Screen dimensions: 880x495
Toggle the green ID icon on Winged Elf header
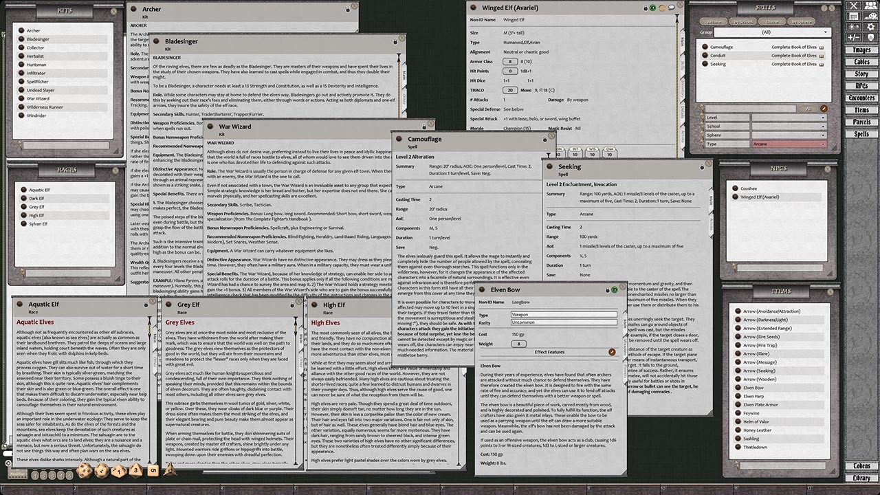653,7
